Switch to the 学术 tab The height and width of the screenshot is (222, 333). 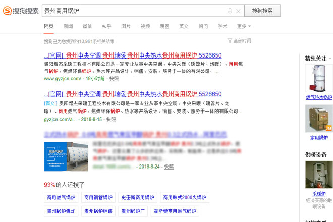[x=223, y=26]
